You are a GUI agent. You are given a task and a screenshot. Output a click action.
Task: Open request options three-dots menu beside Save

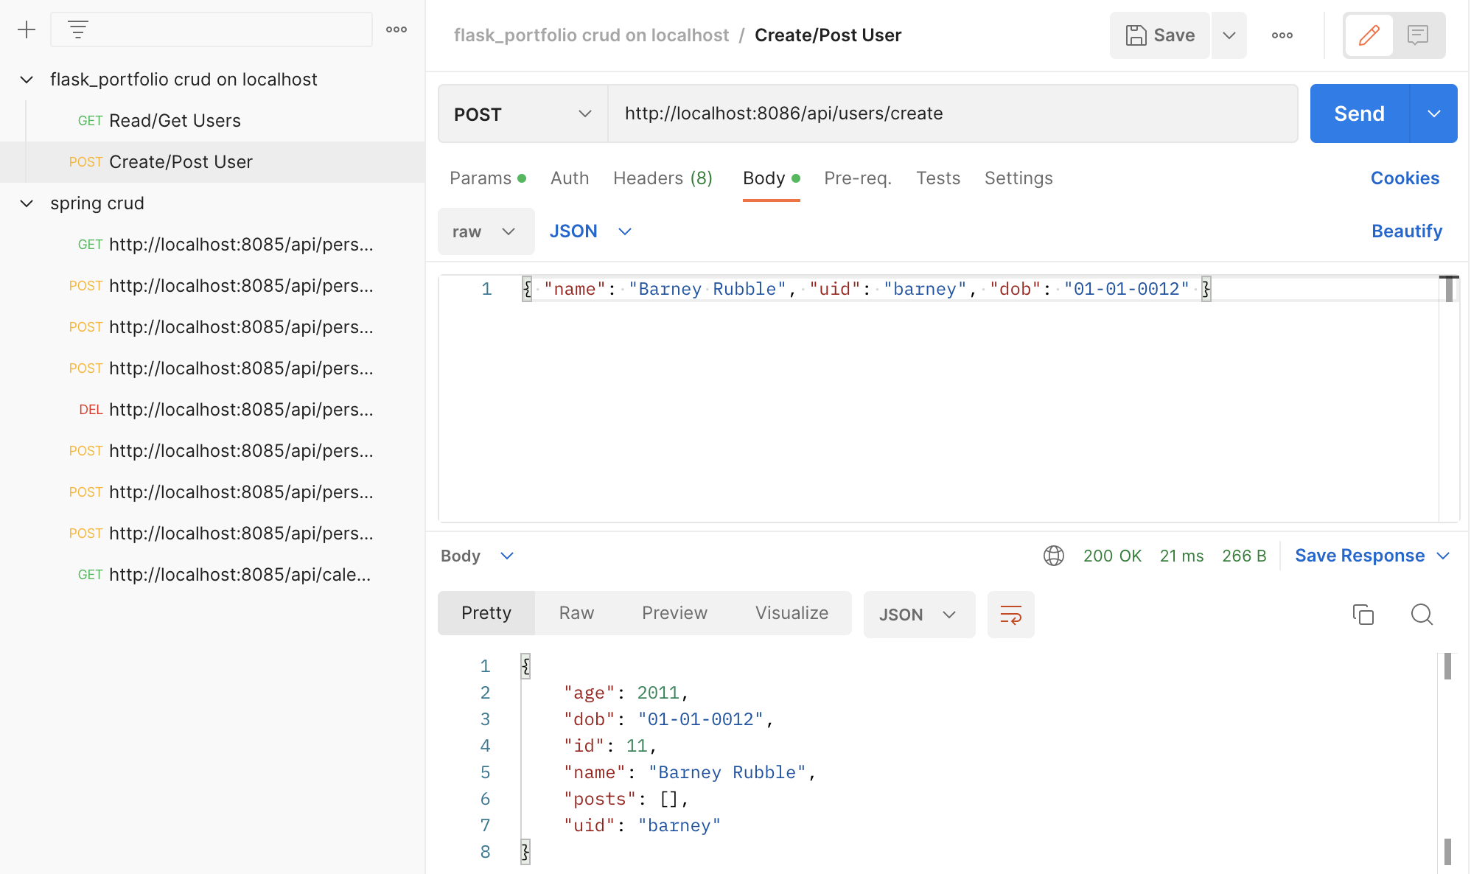click(x=1282, y=35)
